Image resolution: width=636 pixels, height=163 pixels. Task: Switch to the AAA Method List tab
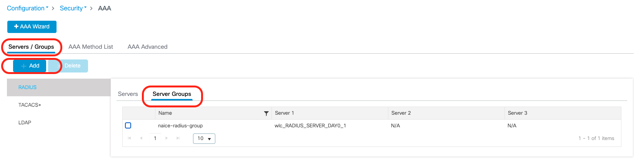click(91, 47)
